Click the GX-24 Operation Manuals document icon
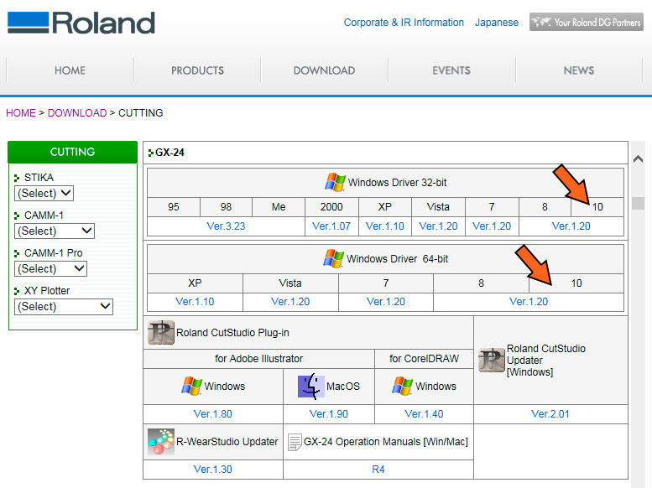 [294, 441]
